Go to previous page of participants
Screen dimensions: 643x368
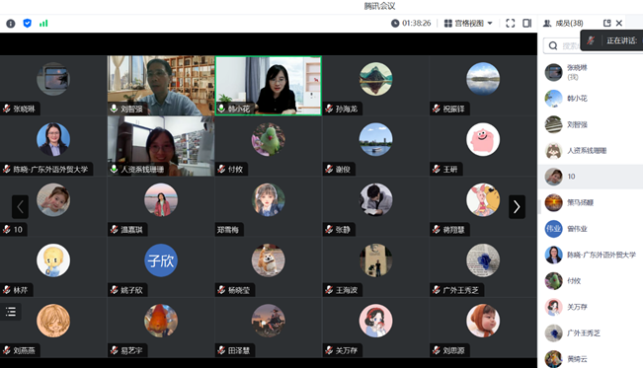pos(20,206)
